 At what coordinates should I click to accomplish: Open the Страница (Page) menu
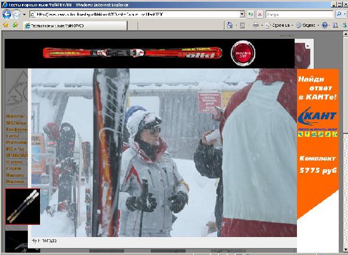279,25
